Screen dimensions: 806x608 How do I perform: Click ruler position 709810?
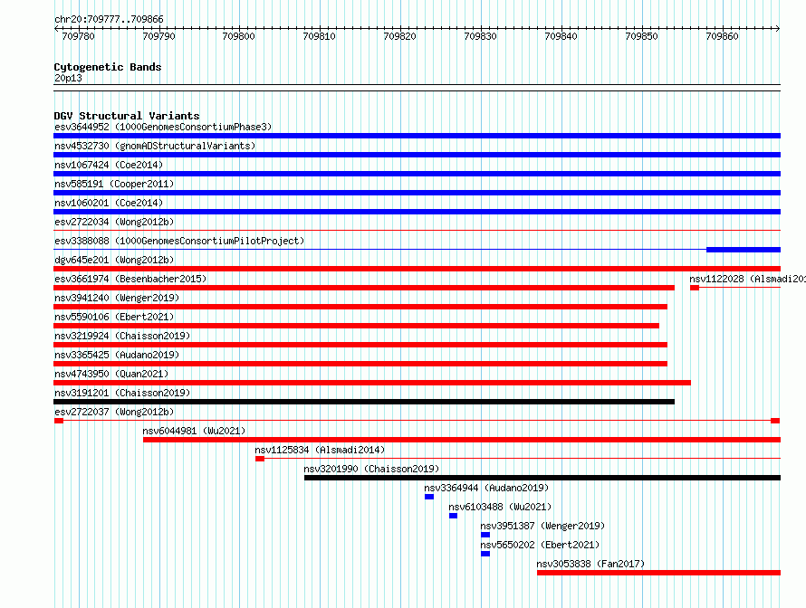tap(319, 36)
